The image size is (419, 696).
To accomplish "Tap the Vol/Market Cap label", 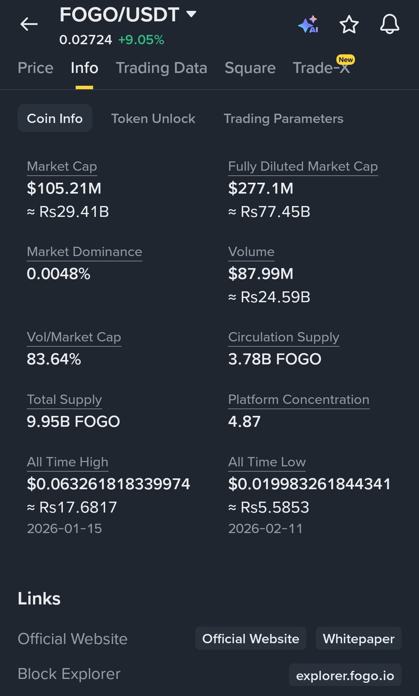I will point(74,337).
